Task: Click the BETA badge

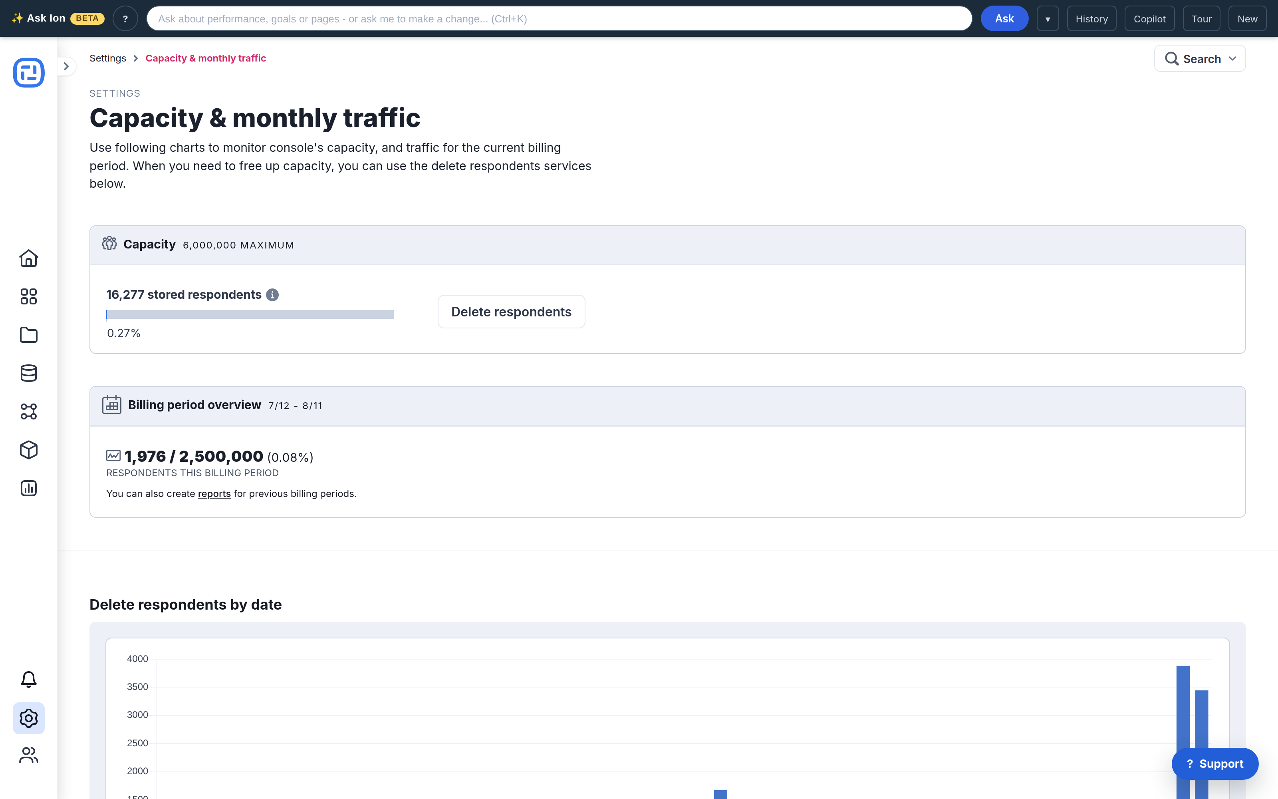Action: [x=87, y=18]
